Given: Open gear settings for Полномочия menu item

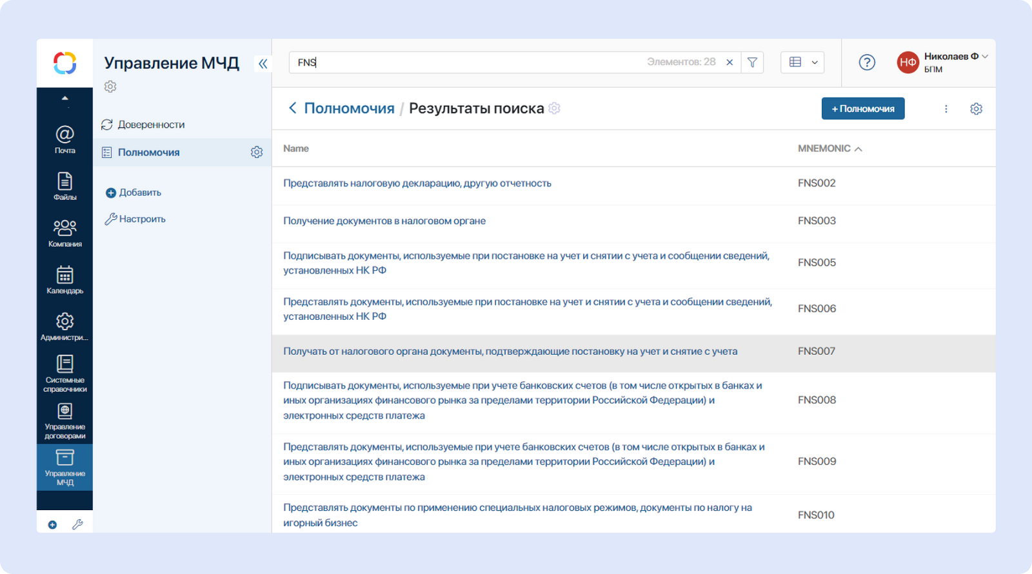Looking at the screenshot, I should point(257,152).
